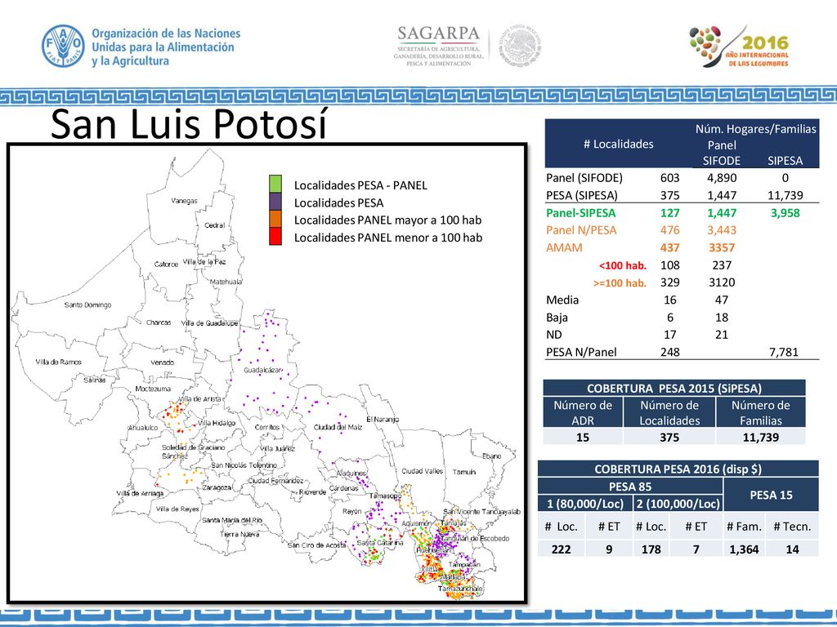
Task: Click the Ciudad Valles map label
Action: [x=423, y=471]
